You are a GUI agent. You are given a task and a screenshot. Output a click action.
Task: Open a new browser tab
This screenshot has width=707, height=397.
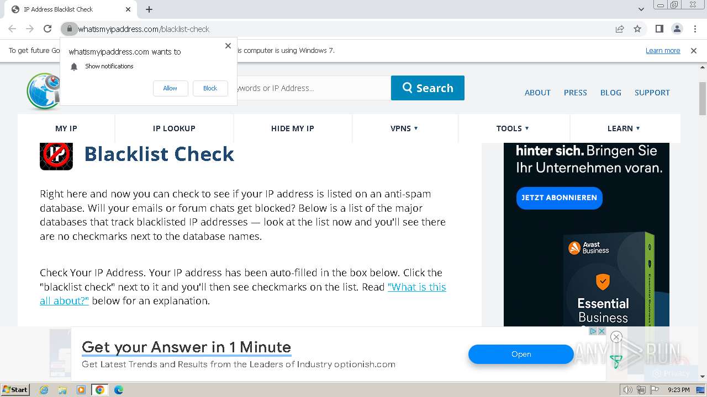(149, 9)
